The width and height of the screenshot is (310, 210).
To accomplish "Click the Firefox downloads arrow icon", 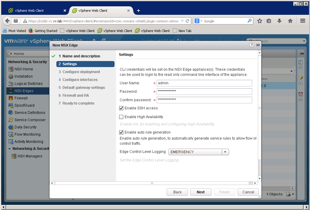I will pos(279,21).
